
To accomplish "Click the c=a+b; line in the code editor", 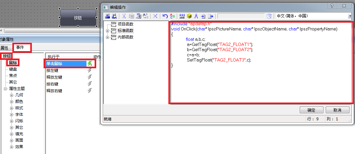I will 193,55.
